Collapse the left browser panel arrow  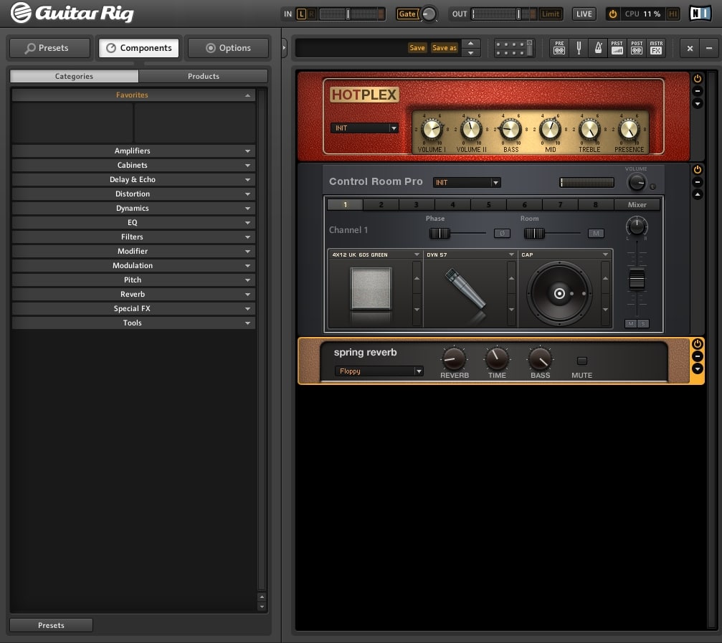(284, 47)
